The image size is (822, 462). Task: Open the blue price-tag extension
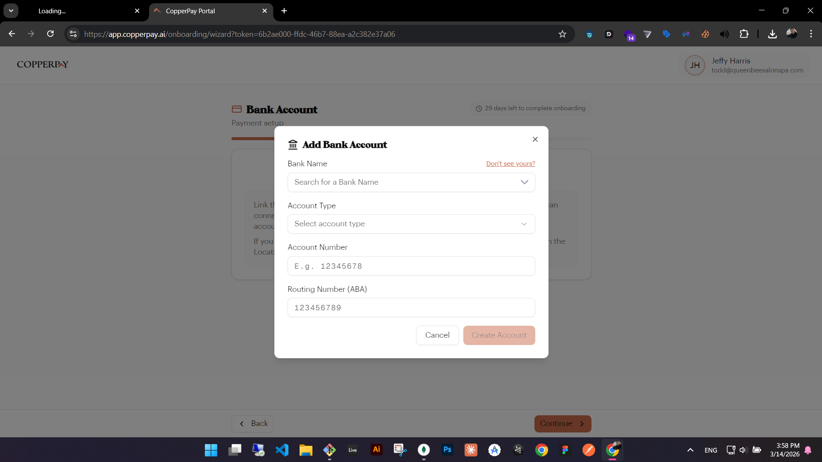pyautogui.click(x=666, y=34)
